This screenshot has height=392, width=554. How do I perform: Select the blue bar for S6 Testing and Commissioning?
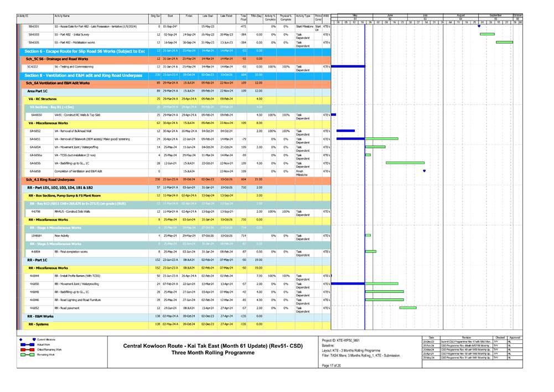[347, 66]
